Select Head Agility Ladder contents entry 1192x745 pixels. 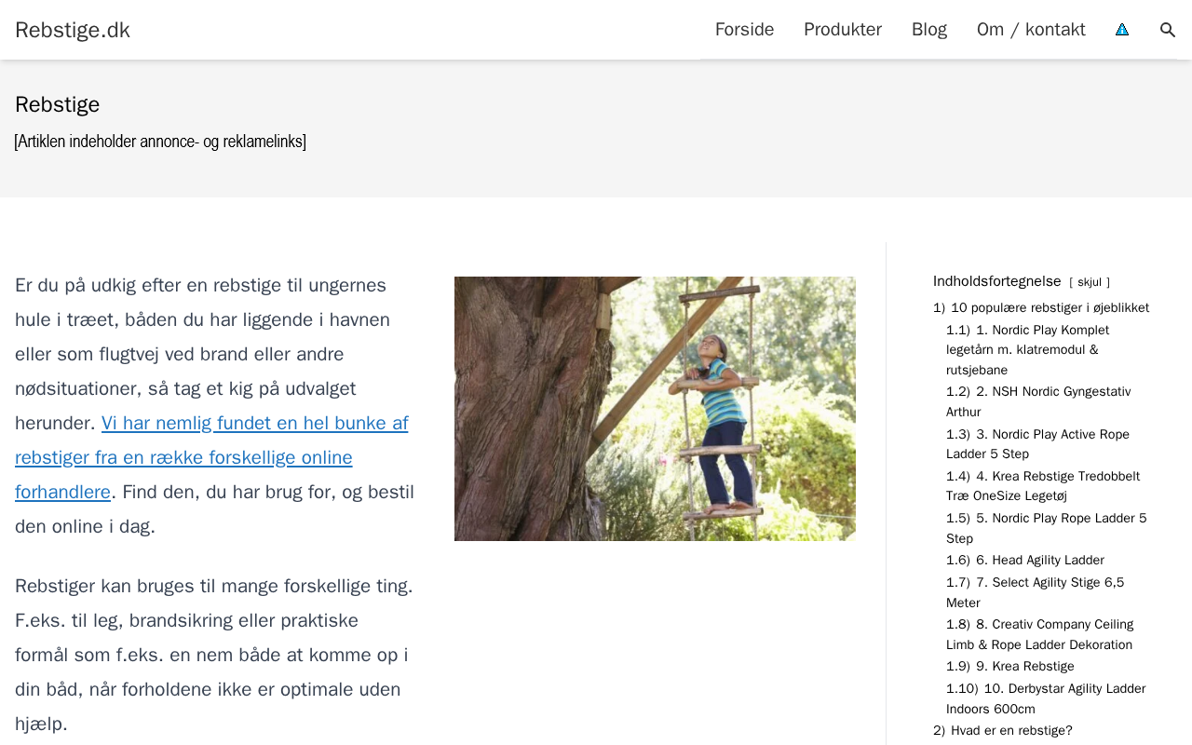[x=1025, y=561]
